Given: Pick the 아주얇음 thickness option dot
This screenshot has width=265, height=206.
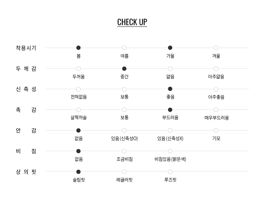Looking at the screenshot, I should pyautogui.click(x=216, y=69).
